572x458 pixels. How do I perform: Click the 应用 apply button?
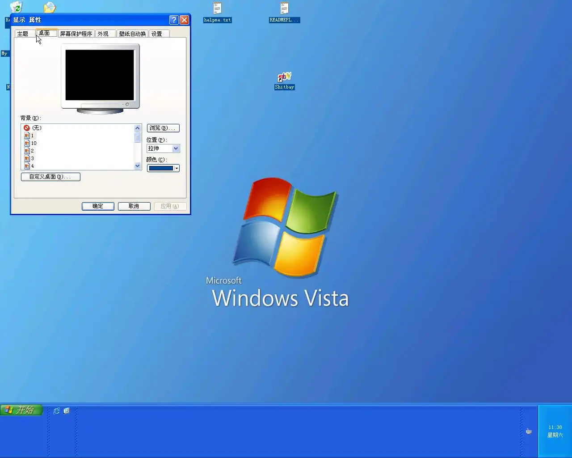click(170, 206)
